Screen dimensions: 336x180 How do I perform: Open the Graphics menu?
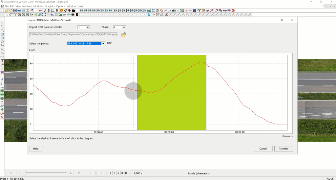(50, 6)
